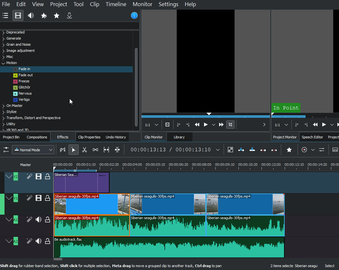Select the Razor tool in timeline toolbar
This screenshot has height=270, width=339.
coord(85,150)
